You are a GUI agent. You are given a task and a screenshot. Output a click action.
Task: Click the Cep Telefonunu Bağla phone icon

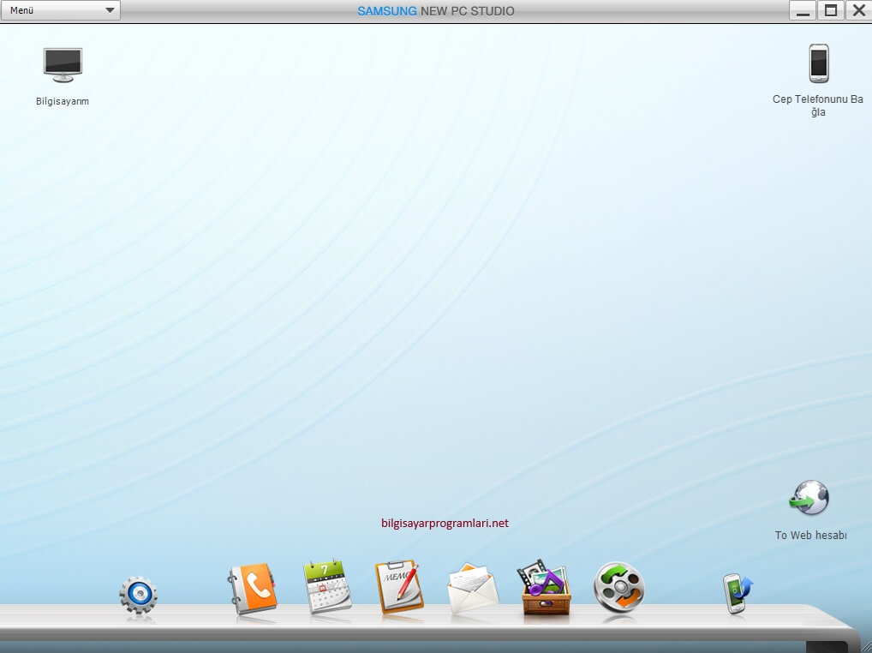point(818,63)
